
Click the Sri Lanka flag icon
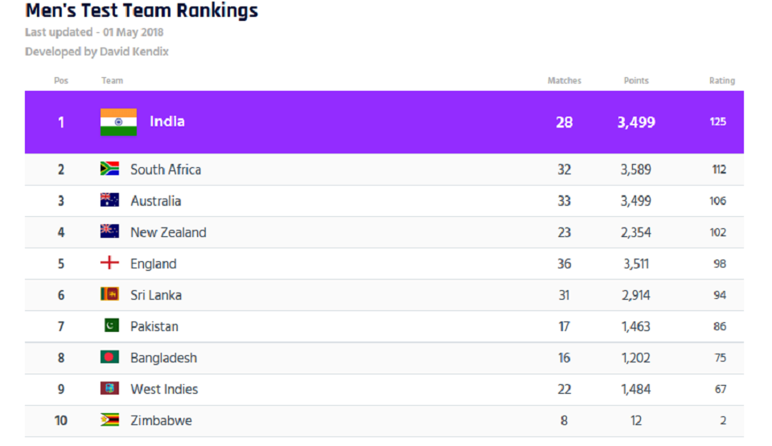109,294
